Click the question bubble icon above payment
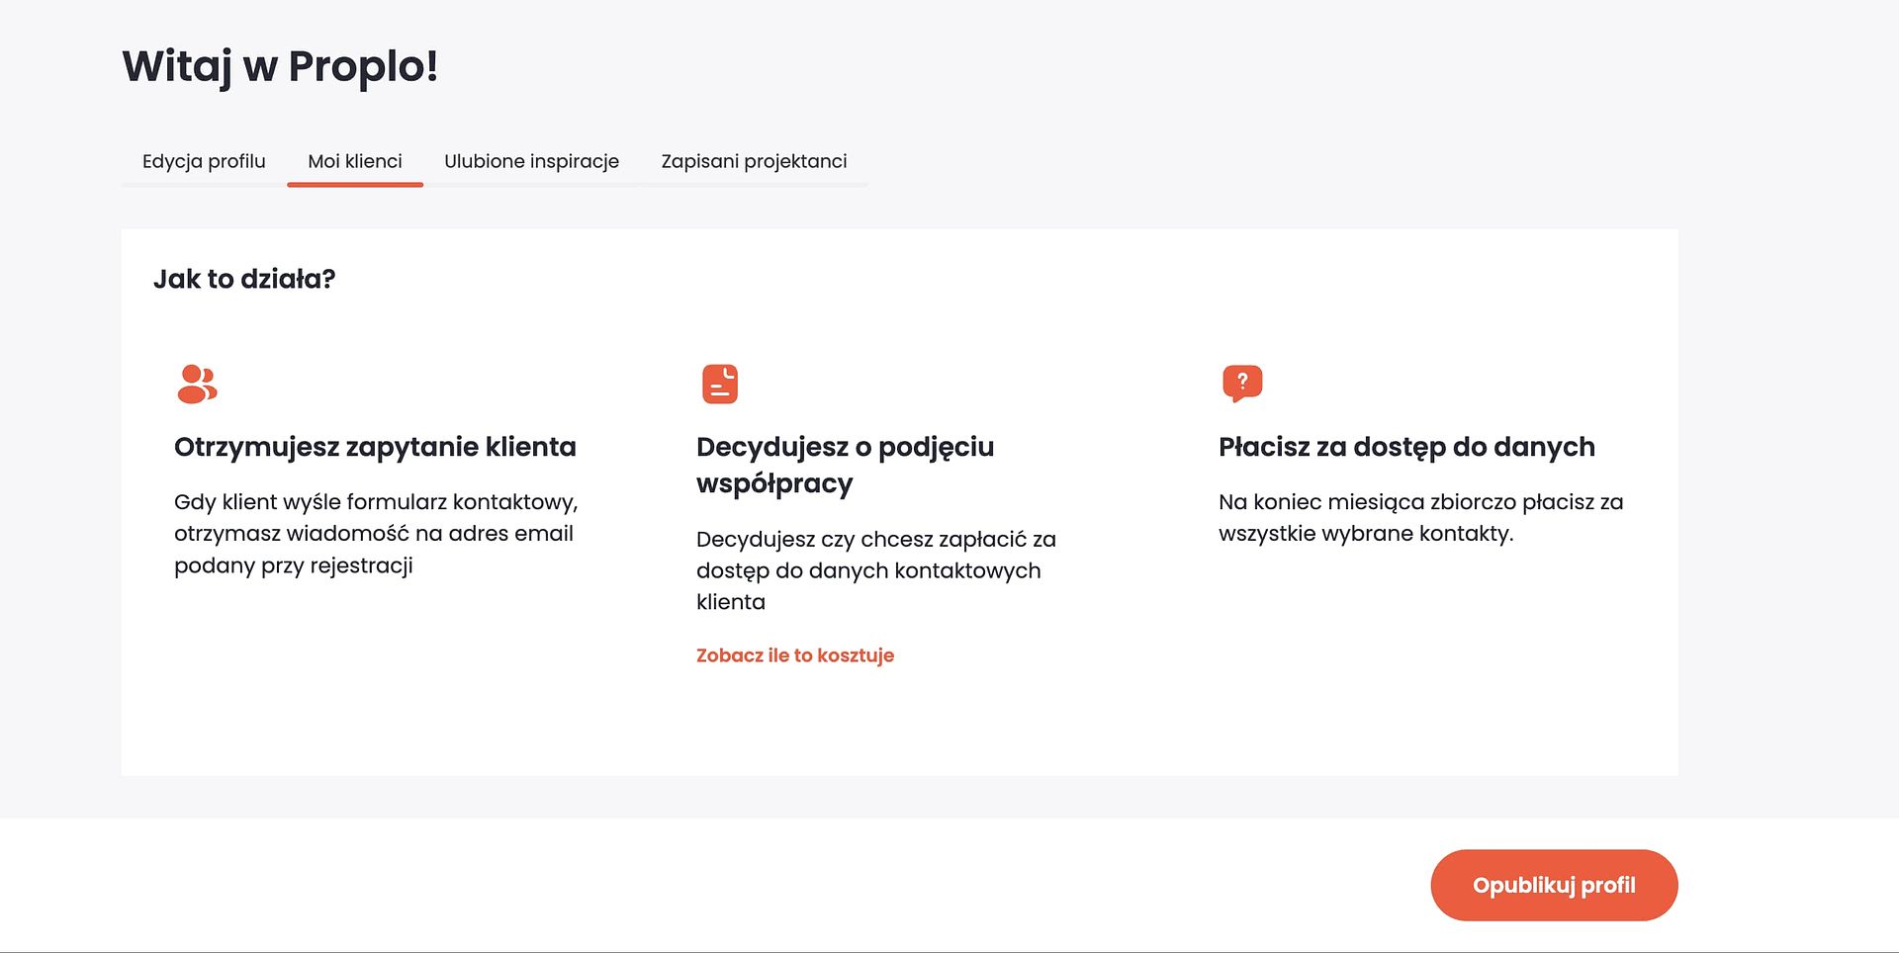This screenshot has height=953, width=1899. click(x=1242, y=384)
